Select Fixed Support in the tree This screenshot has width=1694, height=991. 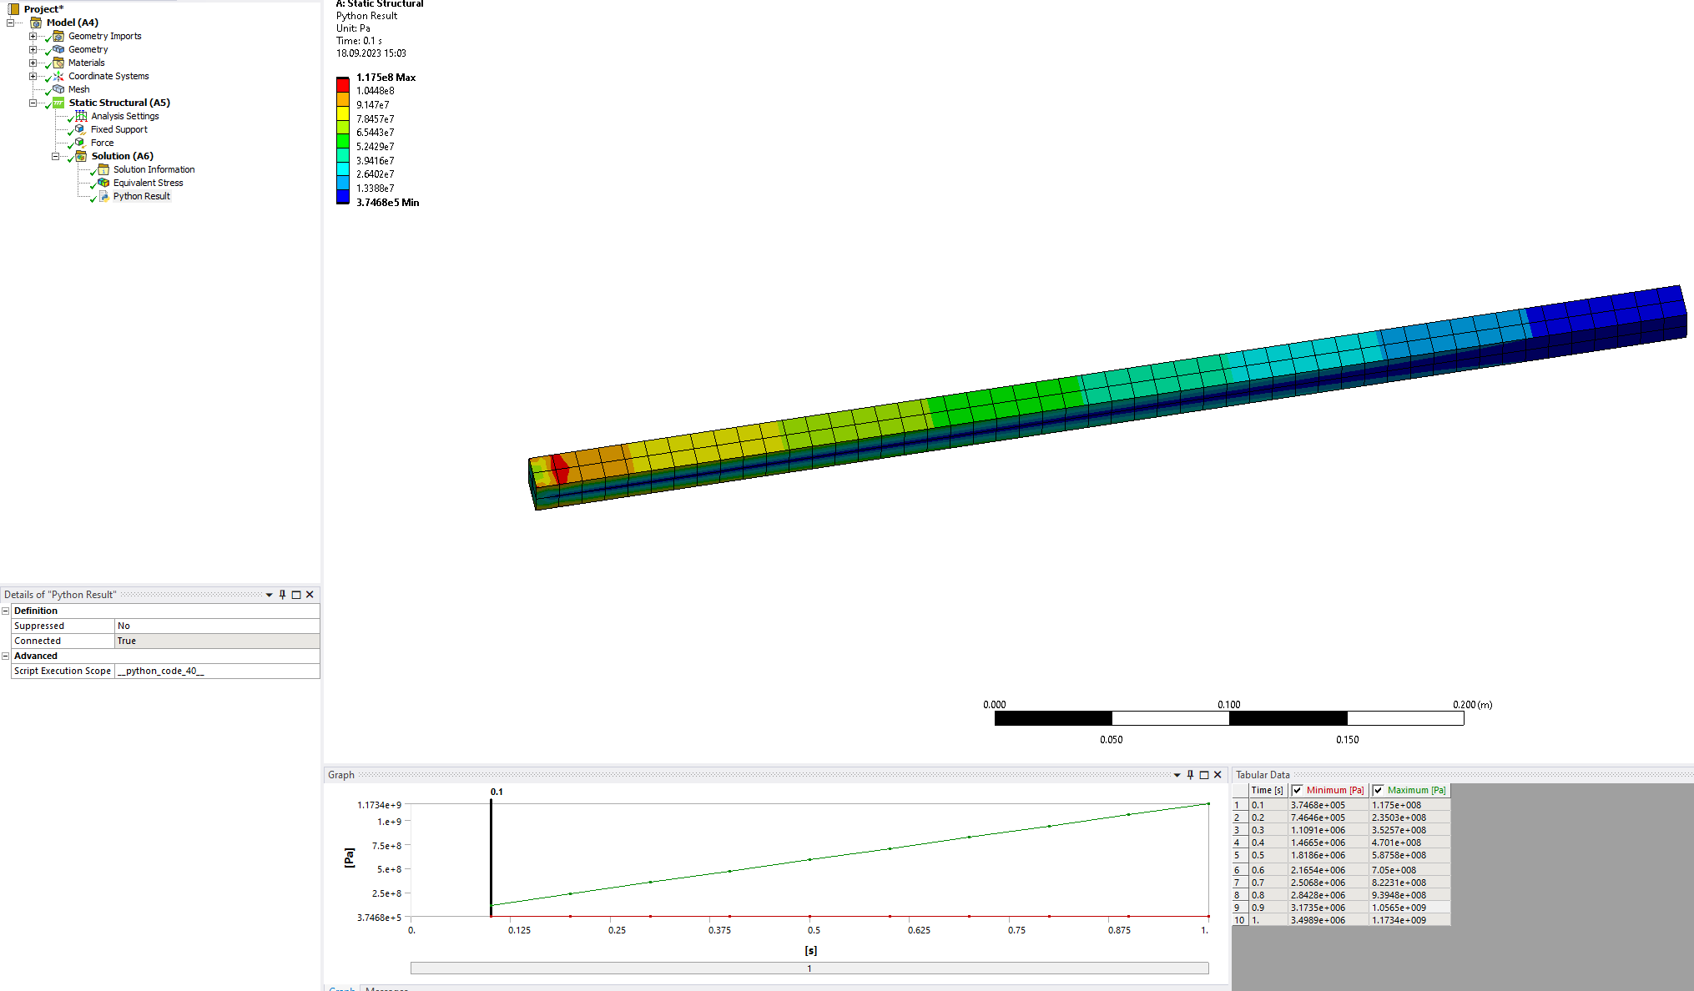[118, 129]
